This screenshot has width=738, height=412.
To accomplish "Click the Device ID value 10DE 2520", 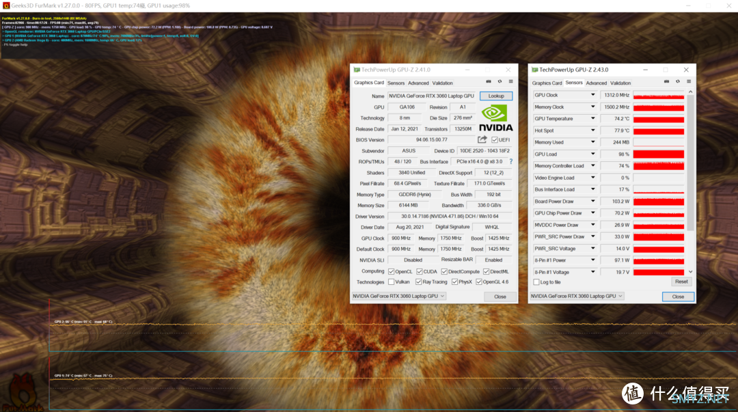I will point(484,151).
